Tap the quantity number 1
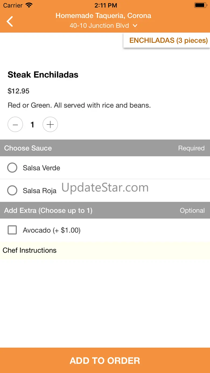The width and height of the screenshot is (210, 373). [x=33, y=125]
